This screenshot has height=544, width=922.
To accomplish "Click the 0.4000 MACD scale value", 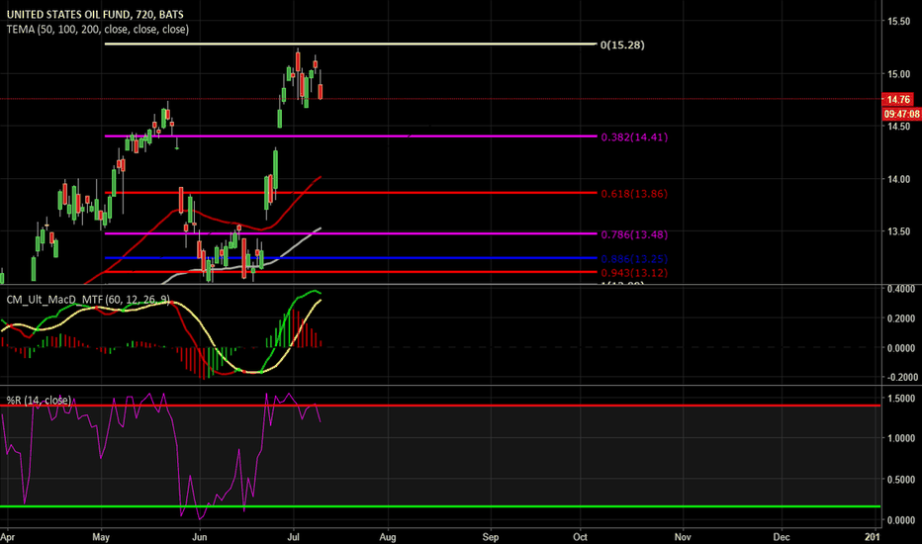I will pos(901,289).
